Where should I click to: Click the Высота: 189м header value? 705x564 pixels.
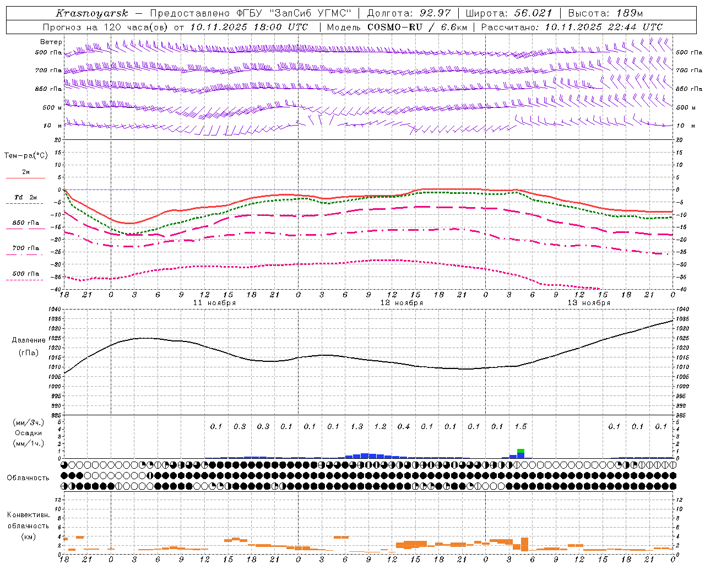click(605, 13)
